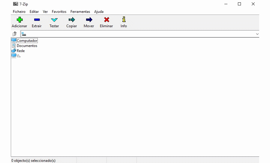The image size is (270, 163).
Task: Click the Computador monitor icon
Action: click(14, 40)
